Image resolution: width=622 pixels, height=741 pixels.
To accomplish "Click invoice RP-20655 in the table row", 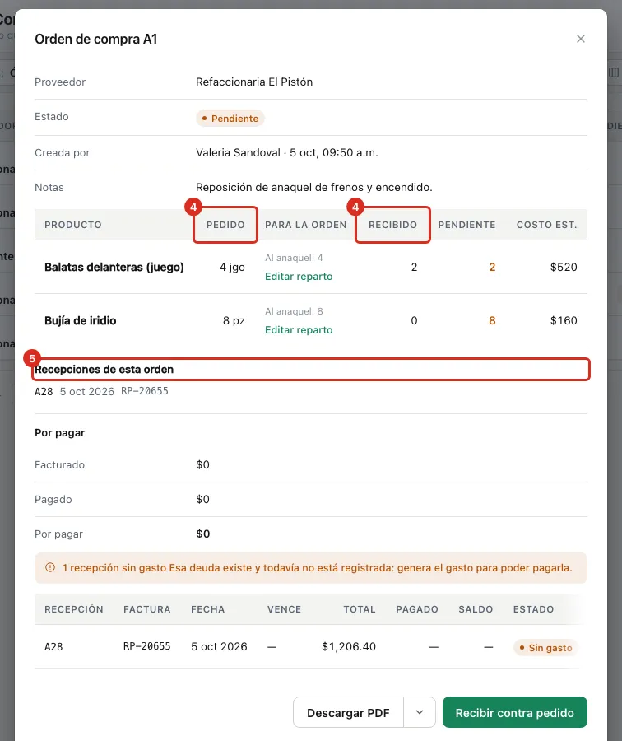I will click(147, 646).
